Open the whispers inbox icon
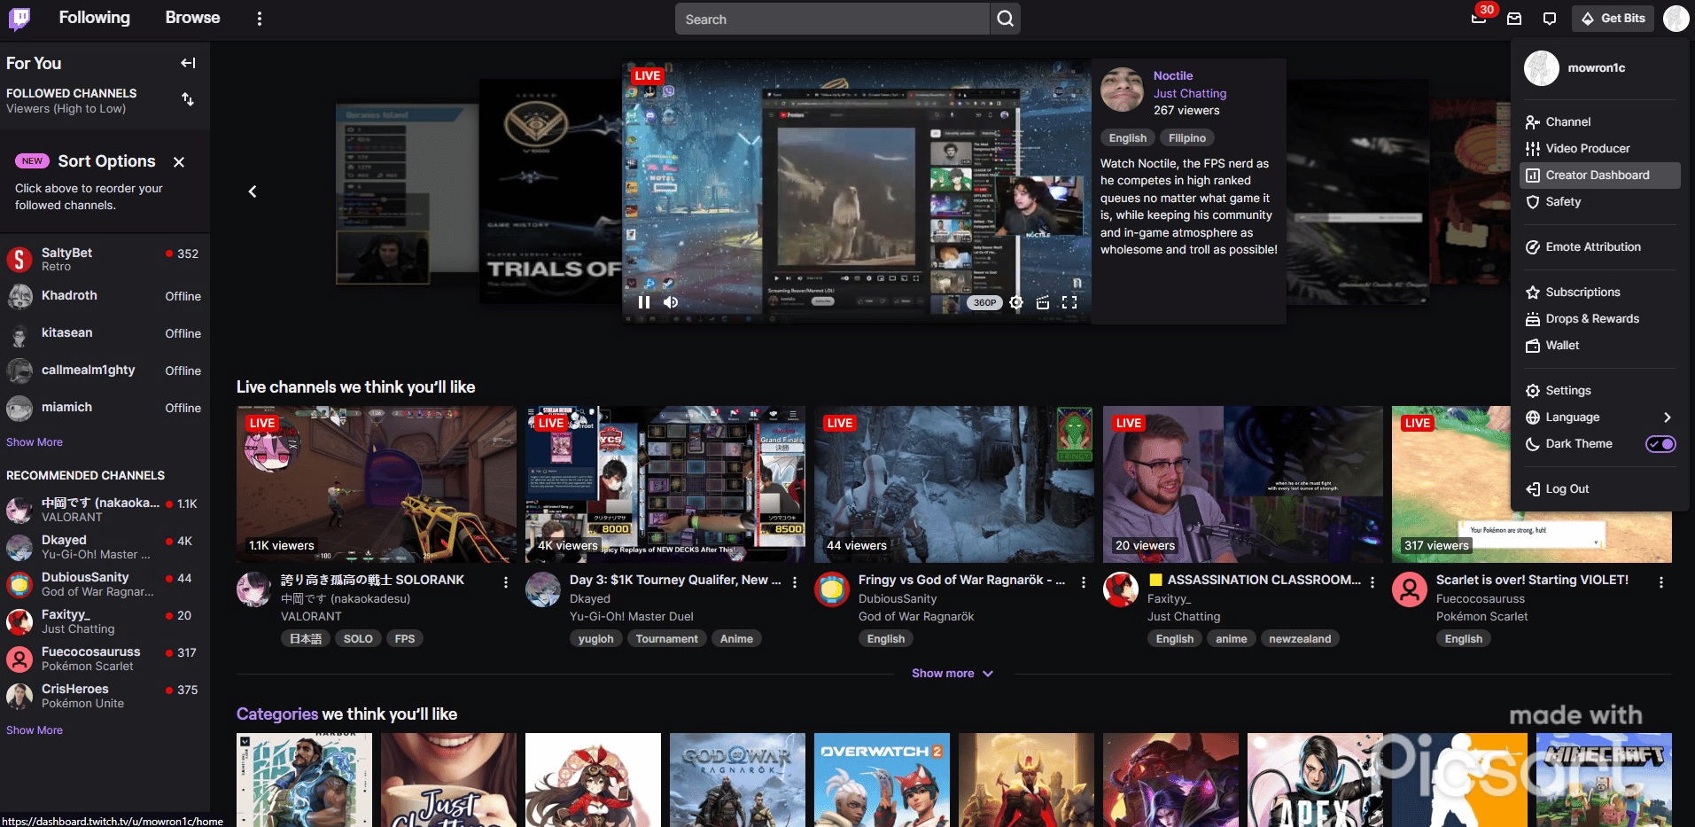 1512,18
